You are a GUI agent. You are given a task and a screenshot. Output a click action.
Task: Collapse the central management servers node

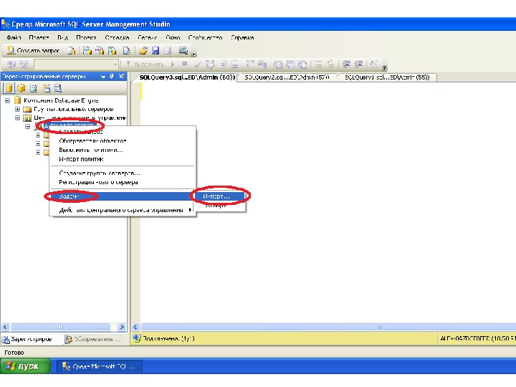click(17, 118)
